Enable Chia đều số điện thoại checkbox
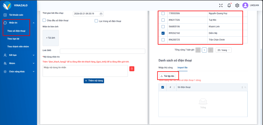This screenshot has height=125, width=263. (44, 20)
